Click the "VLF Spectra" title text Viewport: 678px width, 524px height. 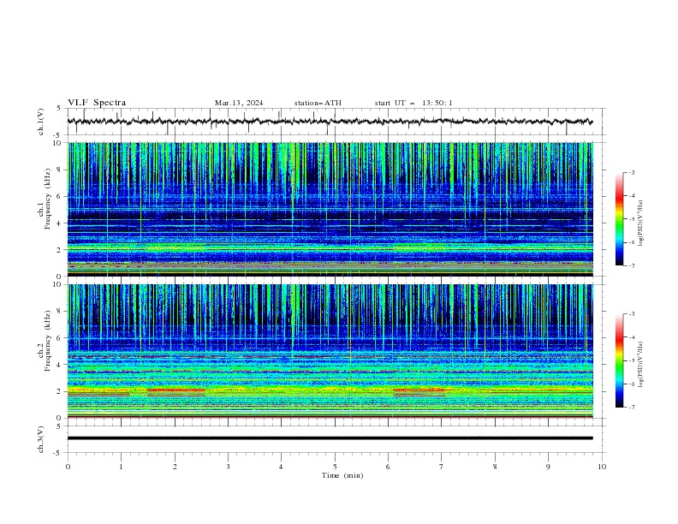[x=97, y=103]
